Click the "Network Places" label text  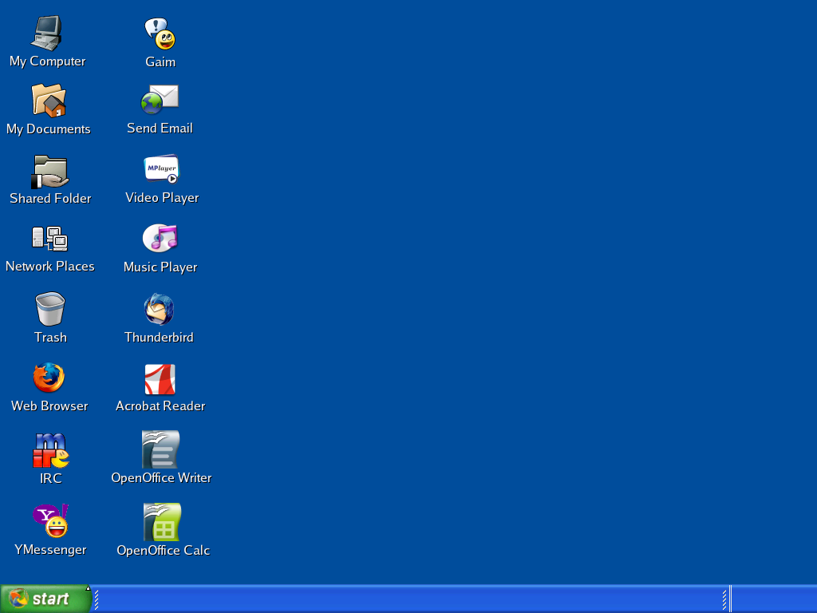click(x=50, y=267)
